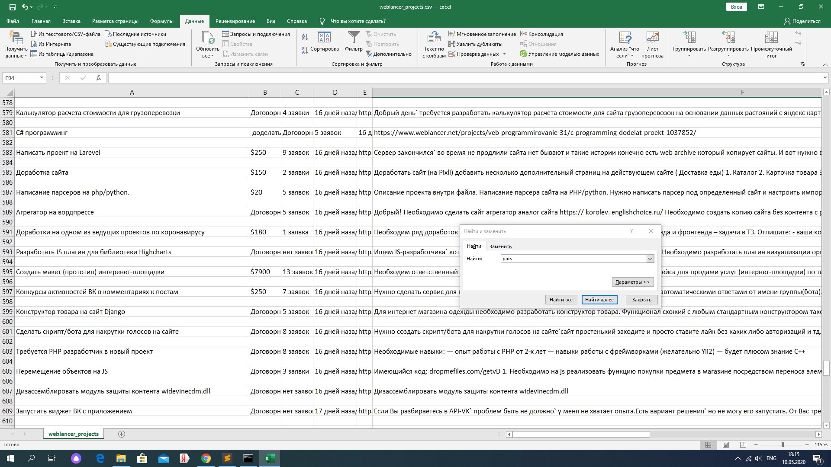Open Forecast Sheet tool
This screenshot has width=831, height=467.
pyautogui.click(x=652, y=38)
